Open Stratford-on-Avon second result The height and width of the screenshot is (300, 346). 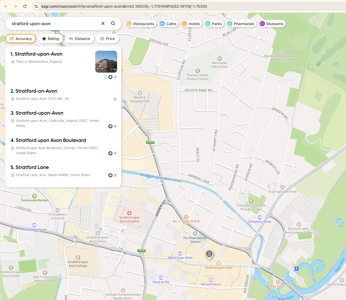34,91
